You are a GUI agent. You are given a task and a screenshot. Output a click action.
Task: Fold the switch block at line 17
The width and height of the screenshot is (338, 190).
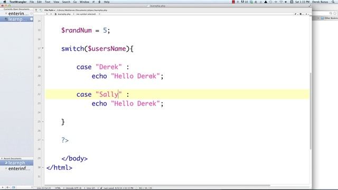coord(43,48)
